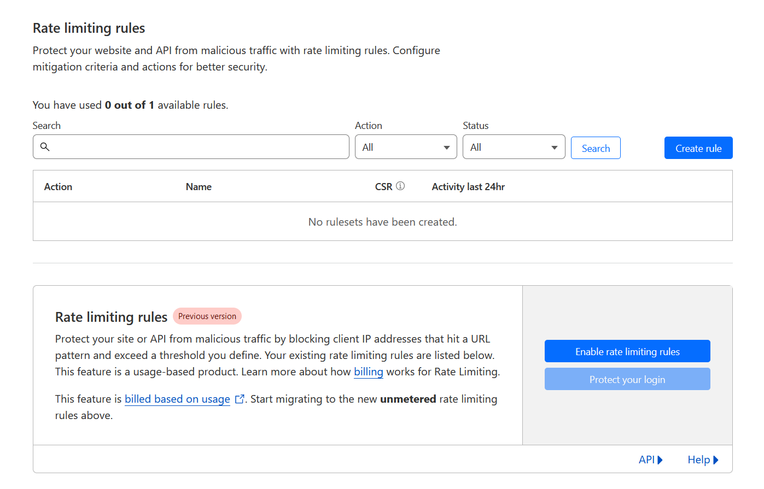Click the Action column header
764x489 pixels.
pyautogui.click(x=58, y=186)
